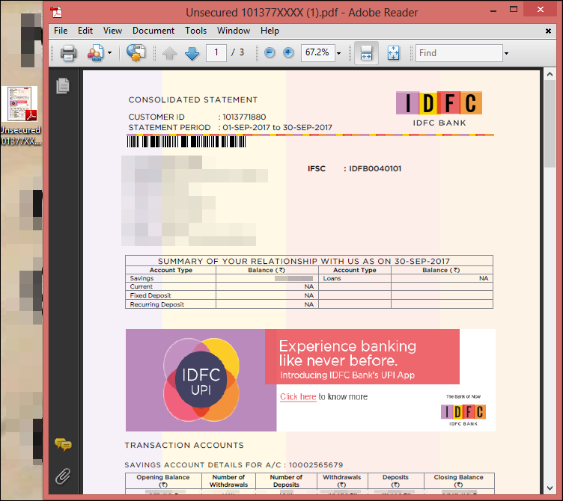Click the fit one full page icon
This screenshot has width=563, height=501.
[x=394, y=53]
